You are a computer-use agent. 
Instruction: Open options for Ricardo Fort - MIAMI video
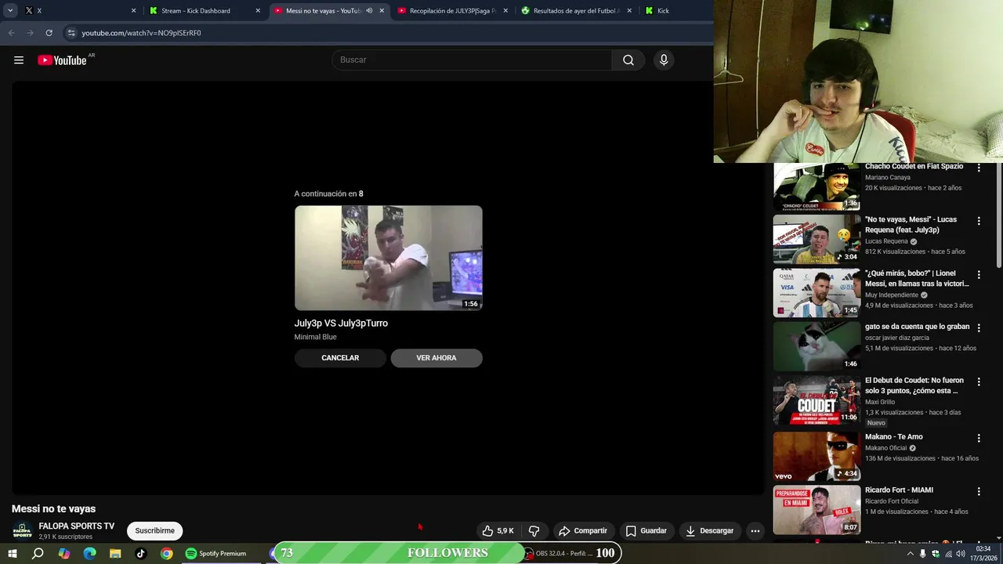(979, 491)
